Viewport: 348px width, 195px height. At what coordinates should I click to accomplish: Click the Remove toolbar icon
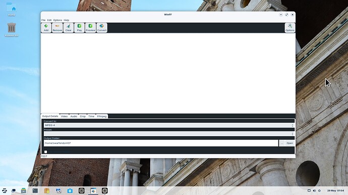[57, 28]
